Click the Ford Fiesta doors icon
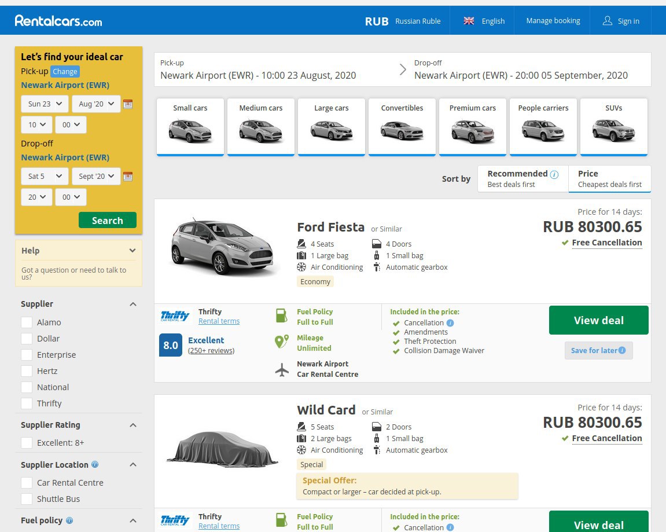The width and height of the screenshot is (666, 532). 376,244
